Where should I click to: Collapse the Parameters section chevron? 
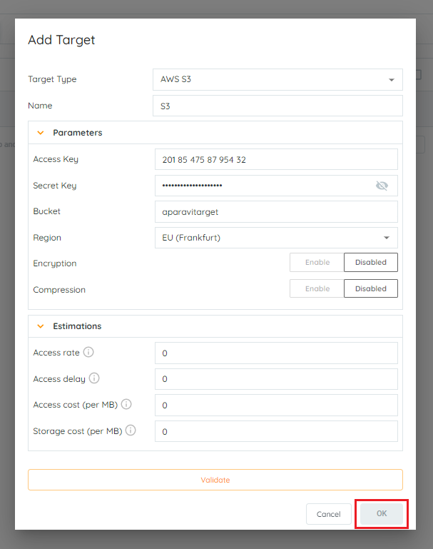coord(41,133)
